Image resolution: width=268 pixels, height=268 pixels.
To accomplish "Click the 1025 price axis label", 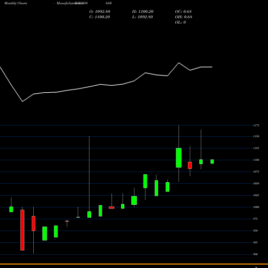I will (256, 195).
